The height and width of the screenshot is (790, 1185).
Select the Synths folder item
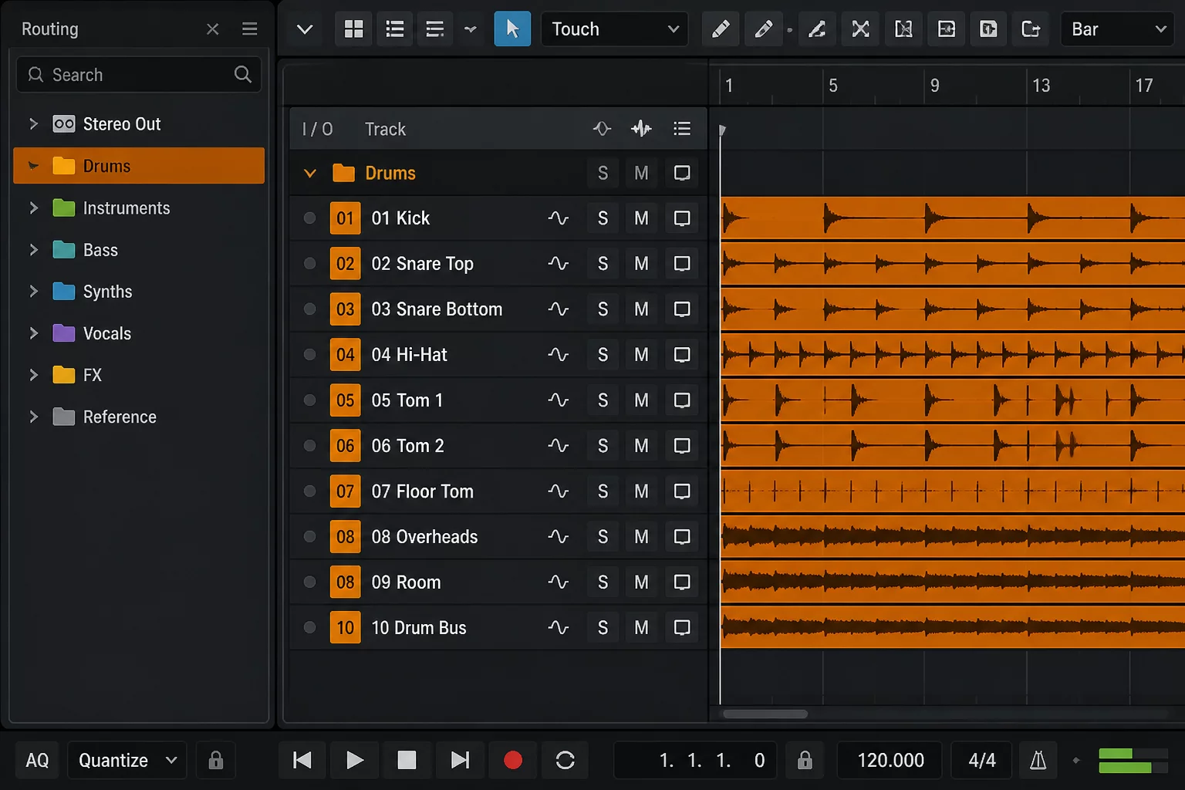click(x=139, y=291)
